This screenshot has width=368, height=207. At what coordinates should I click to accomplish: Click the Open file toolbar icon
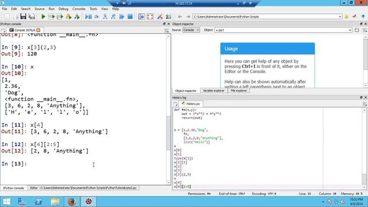[x=16, y=17]
